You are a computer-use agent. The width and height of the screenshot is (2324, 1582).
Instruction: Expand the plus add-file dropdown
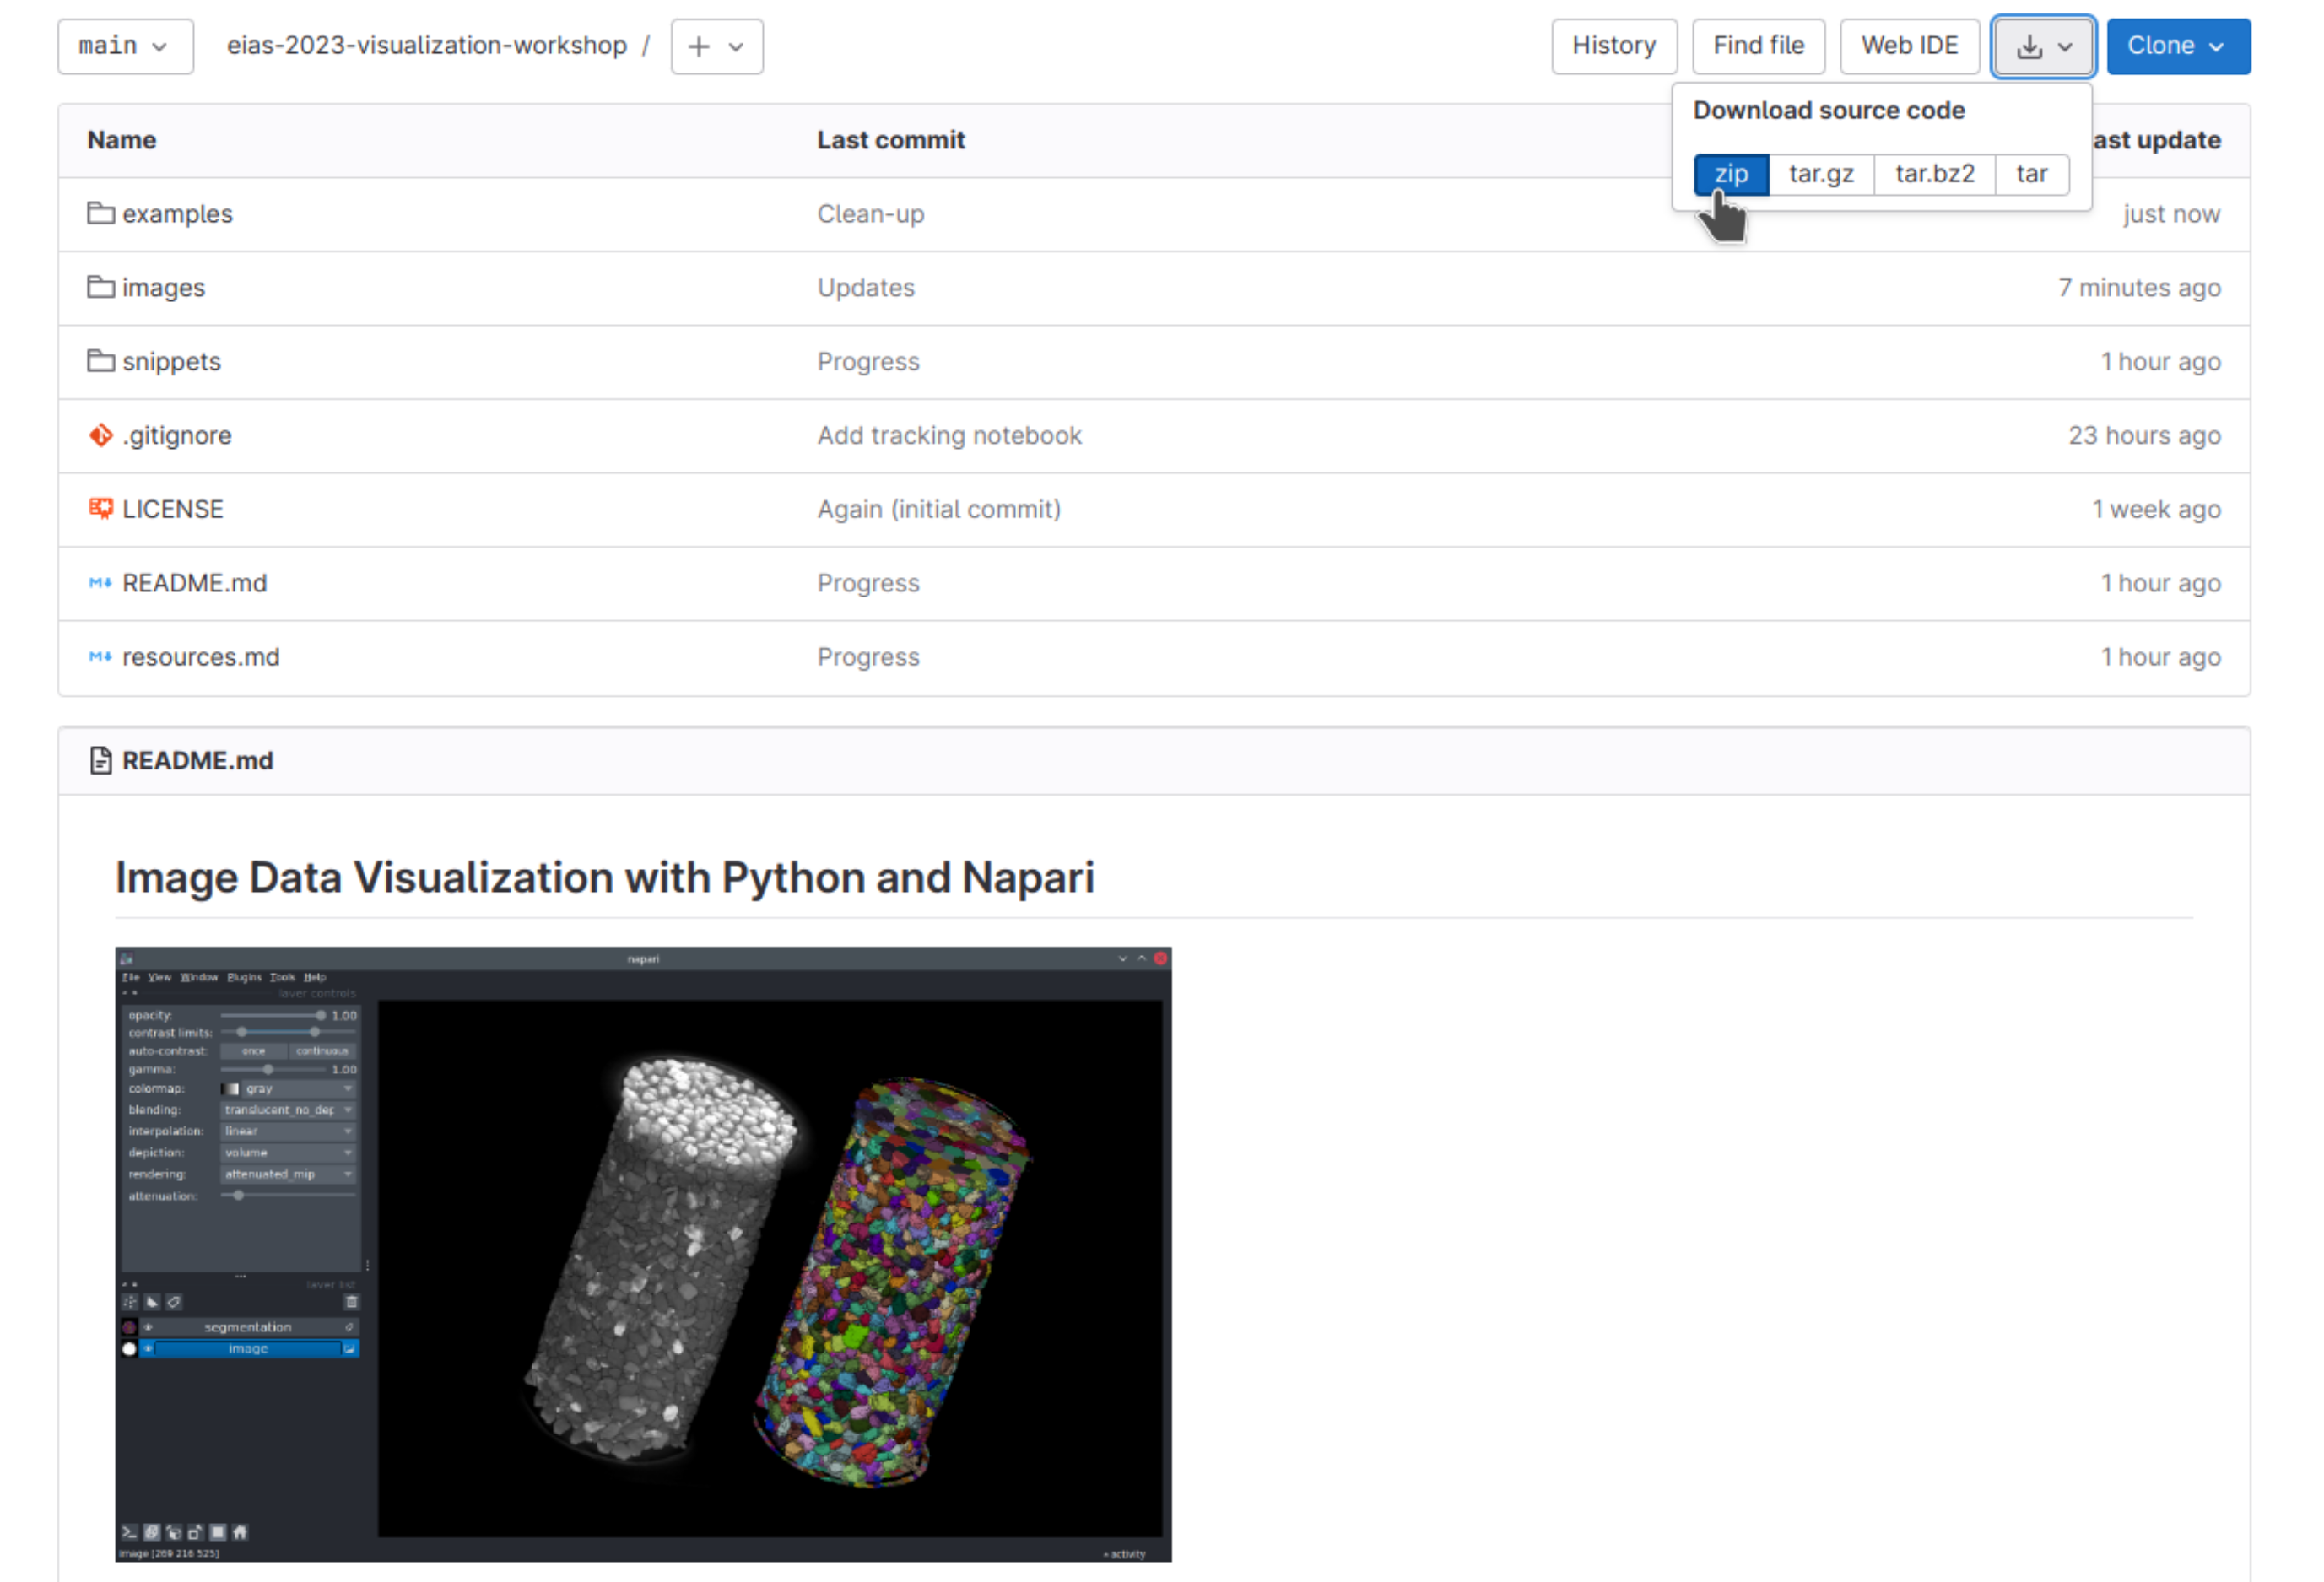716,46
